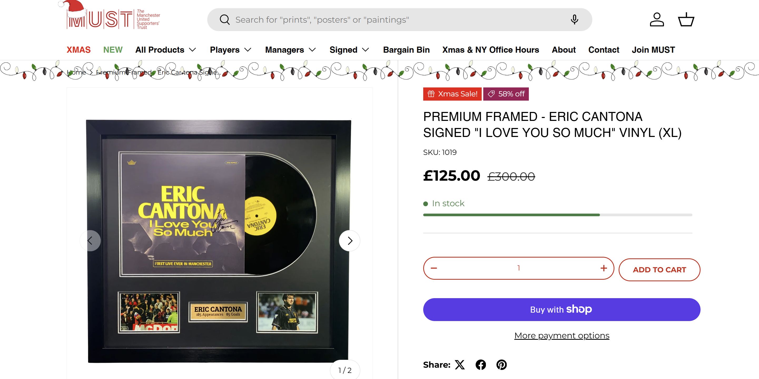Share the product on X
Image resolution: width=759 pixels, height=379 pixels.
pos(460,365)
